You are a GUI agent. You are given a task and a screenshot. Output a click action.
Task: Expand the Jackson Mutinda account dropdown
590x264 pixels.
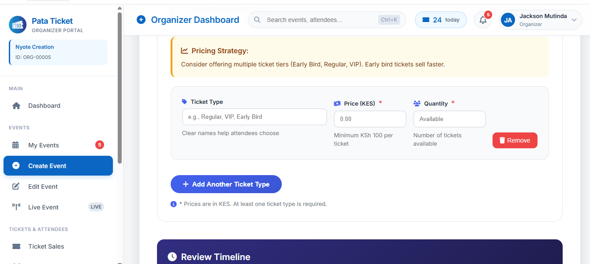(574, 20)
